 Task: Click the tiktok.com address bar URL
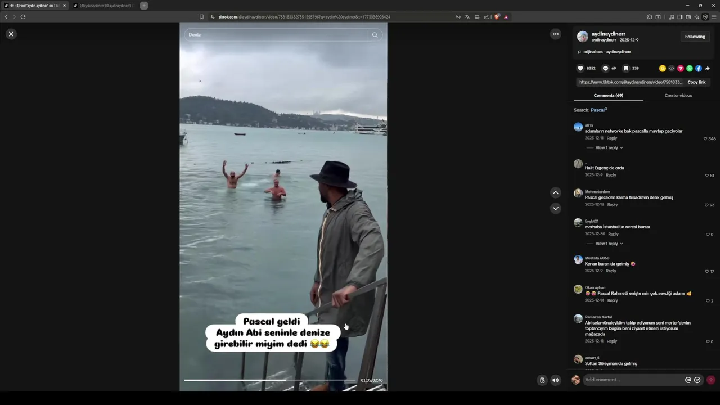304,17
